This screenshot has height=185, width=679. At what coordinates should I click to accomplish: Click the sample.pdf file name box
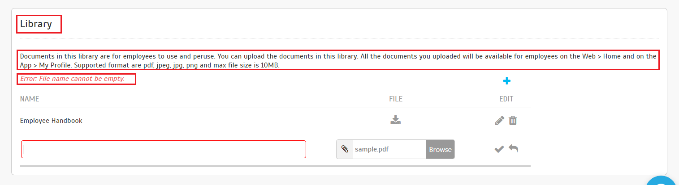pos(389,149)
